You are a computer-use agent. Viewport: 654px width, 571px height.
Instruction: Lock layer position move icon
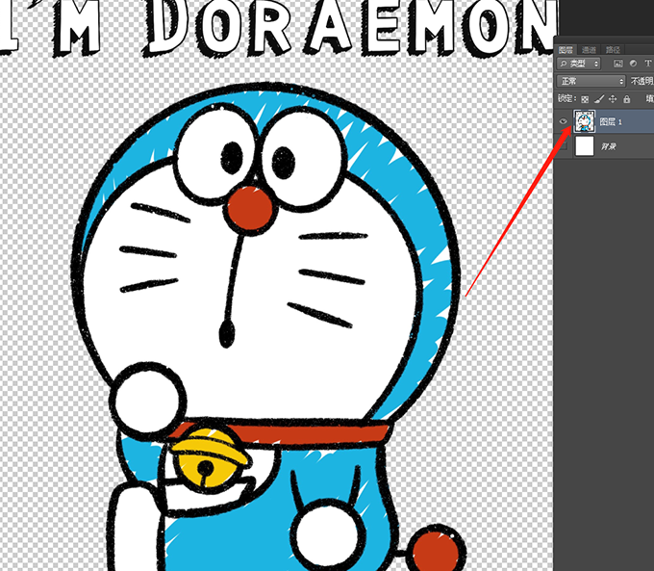click(x=613, y=99)
